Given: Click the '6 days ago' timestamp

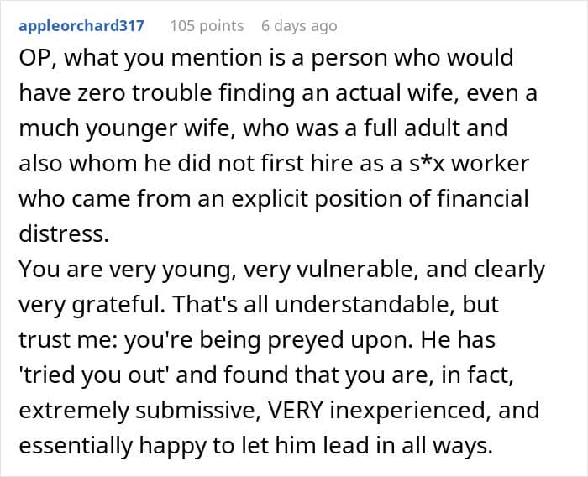Looking at the screenshot, I should click(x=299, y=26).
